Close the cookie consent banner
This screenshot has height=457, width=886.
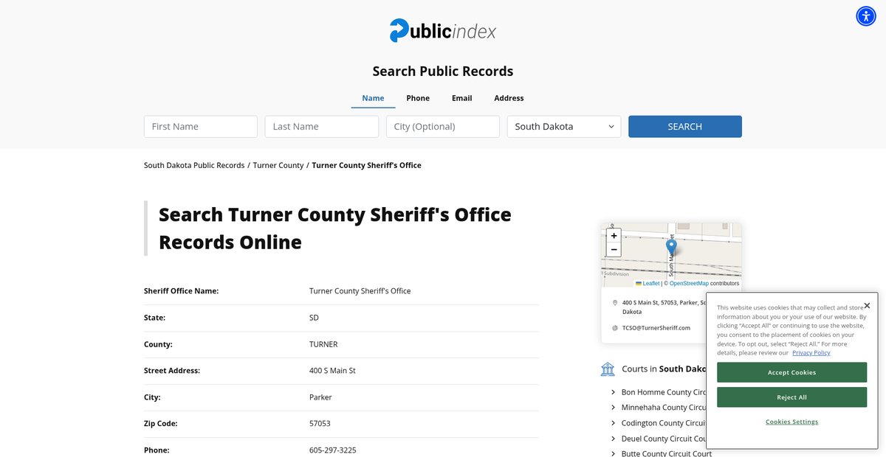[867, 305]
